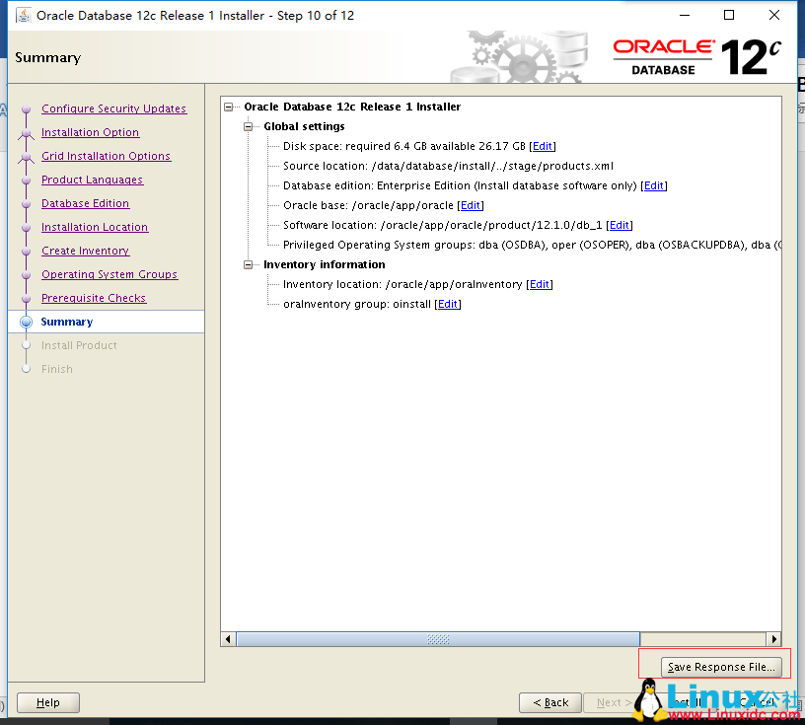Click the left arrow of the horizontal scrollbar
Viewport: 805px width, 725px height.
[x=228, y=638]
